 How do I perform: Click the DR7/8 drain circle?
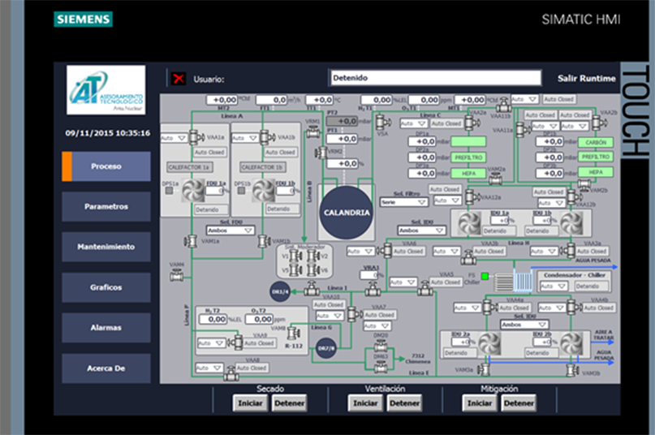pos(326,347)
